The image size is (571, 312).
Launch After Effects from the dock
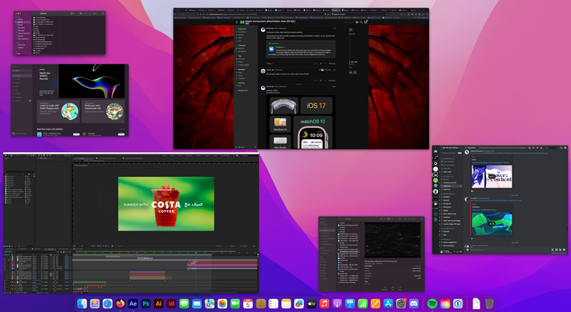[133, 304]
